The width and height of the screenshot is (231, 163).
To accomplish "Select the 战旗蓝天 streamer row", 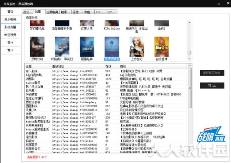I will pyautogui.click(x=106, y=145).
